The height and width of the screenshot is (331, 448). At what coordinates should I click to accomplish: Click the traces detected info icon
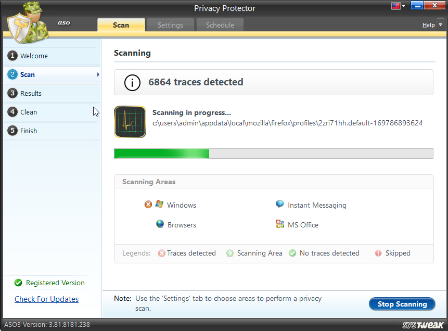(x=132, y=82)
